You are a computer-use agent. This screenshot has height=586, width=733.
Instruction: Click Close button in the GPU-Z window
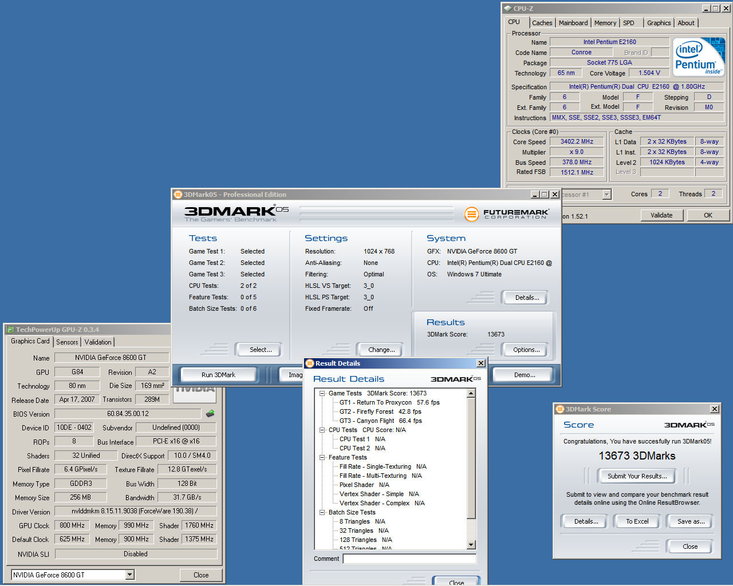tap(201, 575)
